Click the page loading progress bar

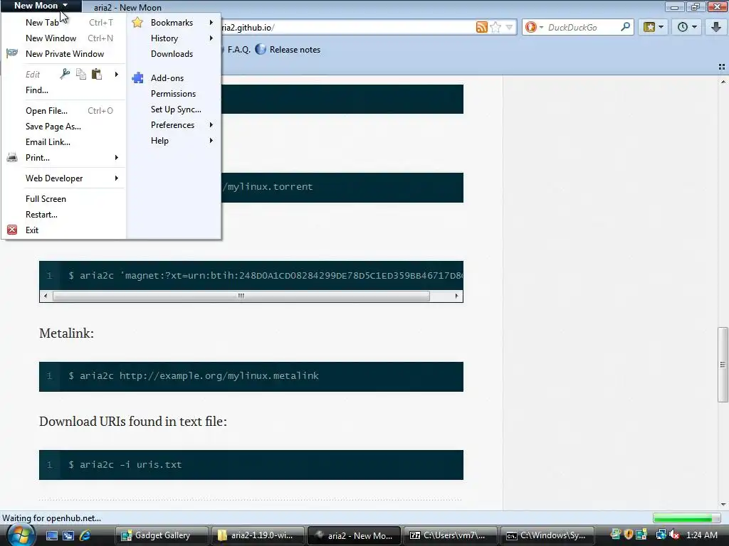coord(687,518)
